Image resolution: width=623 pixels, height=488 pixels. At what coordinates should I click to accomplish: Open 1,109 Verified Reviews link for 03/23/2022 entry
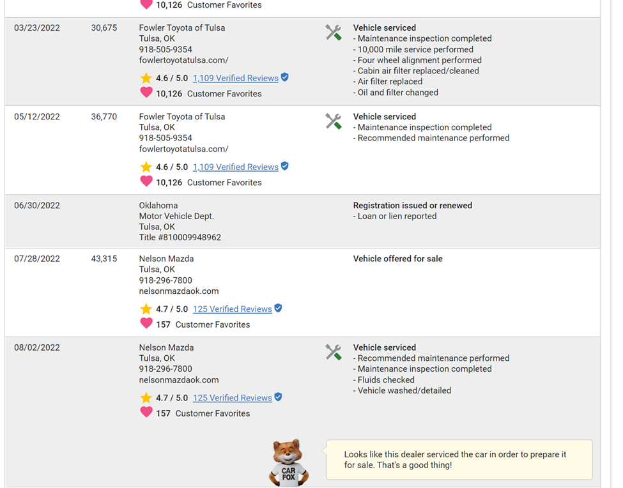(236, 78)
